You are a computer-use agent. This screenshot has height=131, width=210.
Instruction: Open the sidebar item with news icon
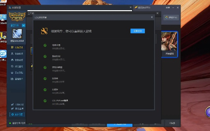pos(17,47)
